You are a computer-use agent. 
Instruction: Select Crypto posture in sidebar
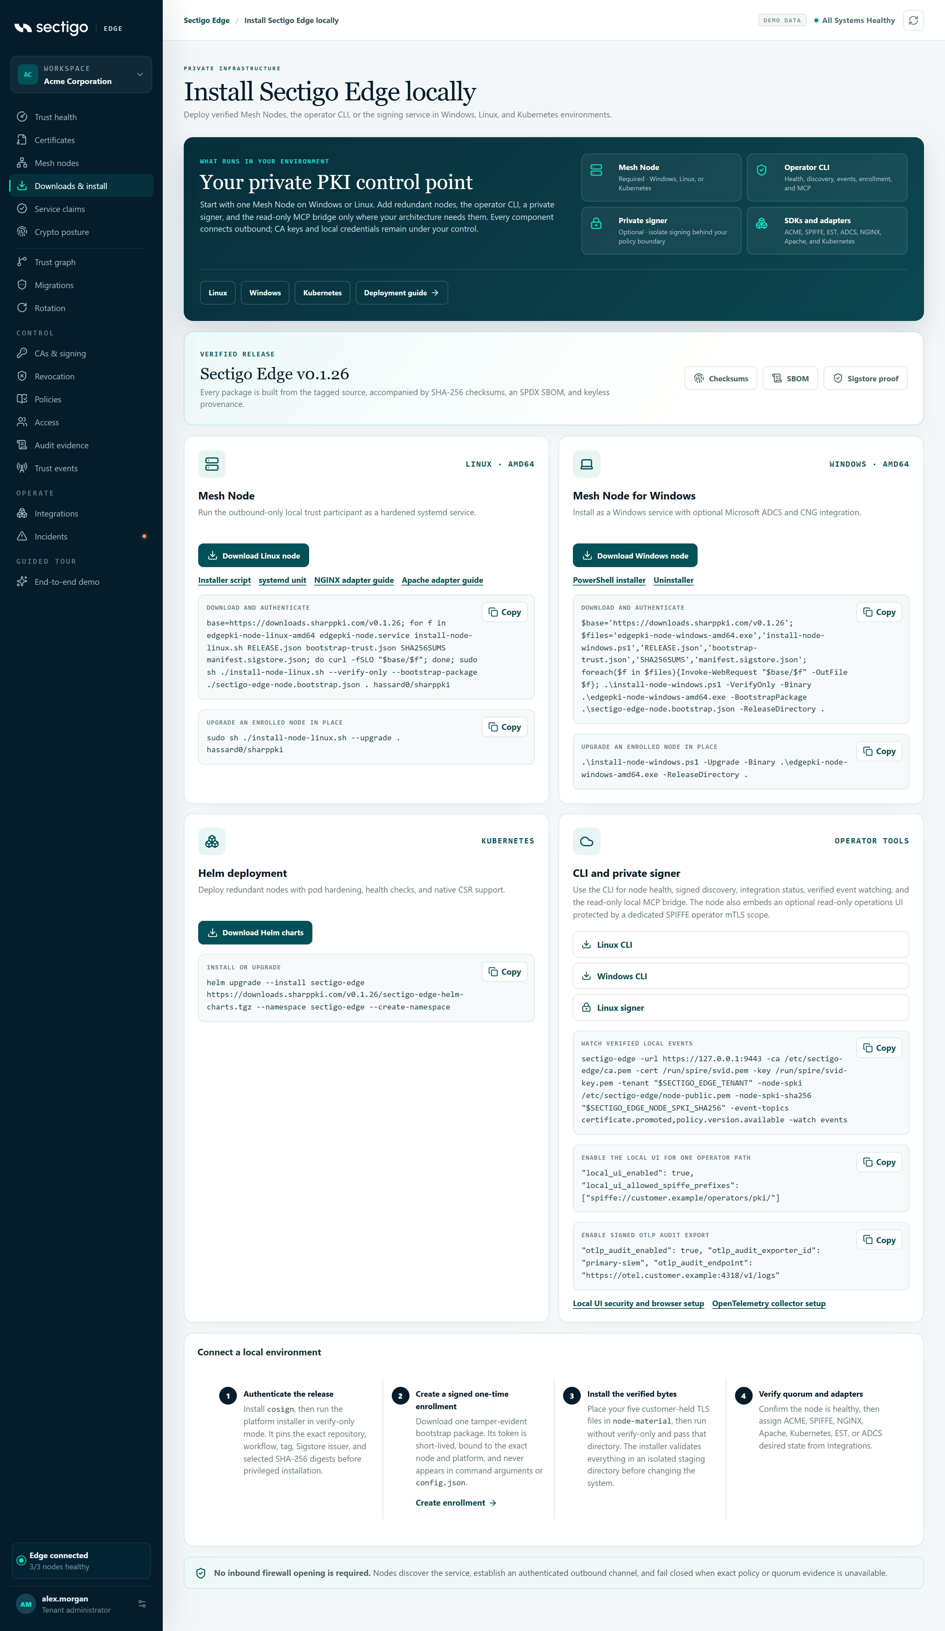(x=82, y=232)
